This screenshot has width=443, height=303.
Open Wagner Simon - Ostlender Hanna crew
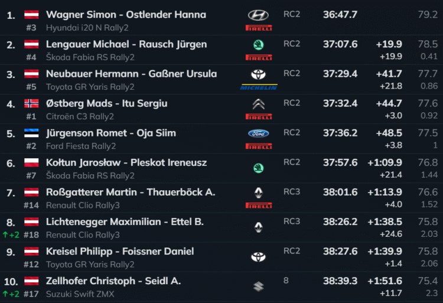[x=126, y=15]
